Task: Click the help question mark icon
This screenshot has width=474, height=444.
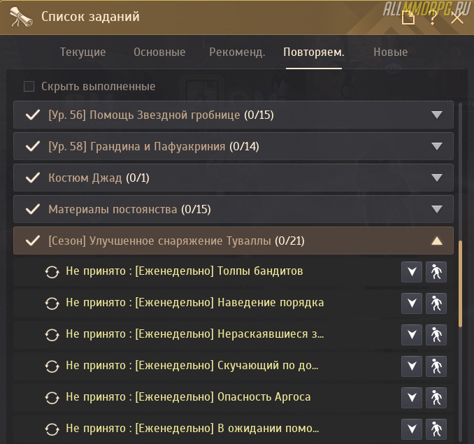Action: [433, 18]
